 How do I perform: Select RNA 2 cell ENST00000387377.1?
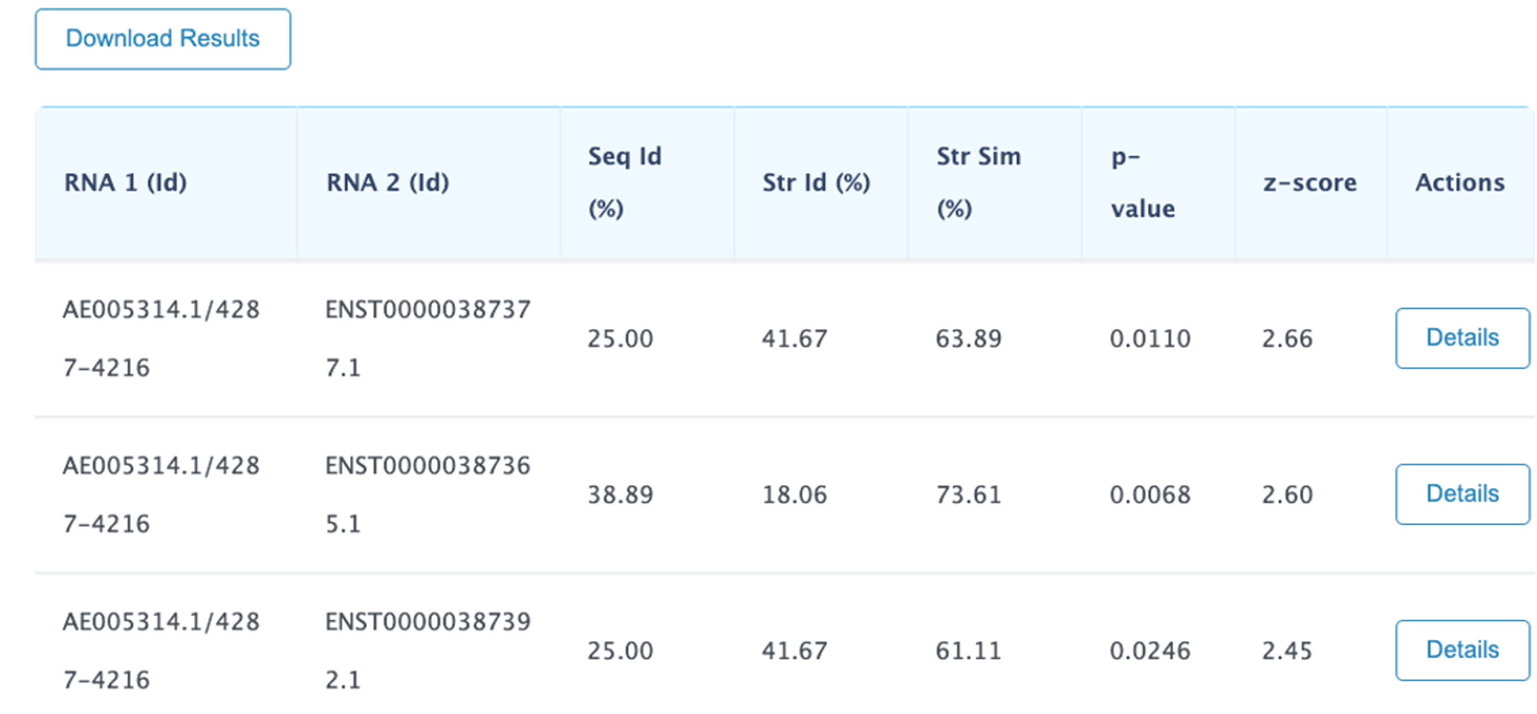point(428,338)
